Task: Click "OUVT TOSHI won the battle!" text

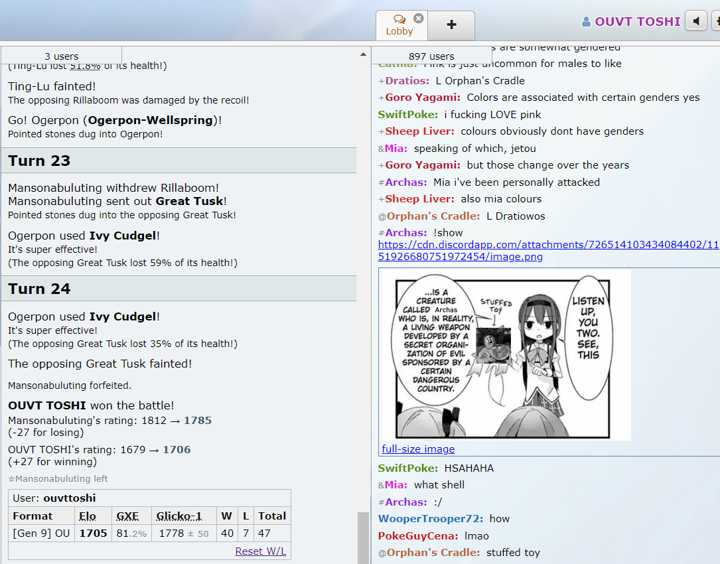Action: click(91, 405)
